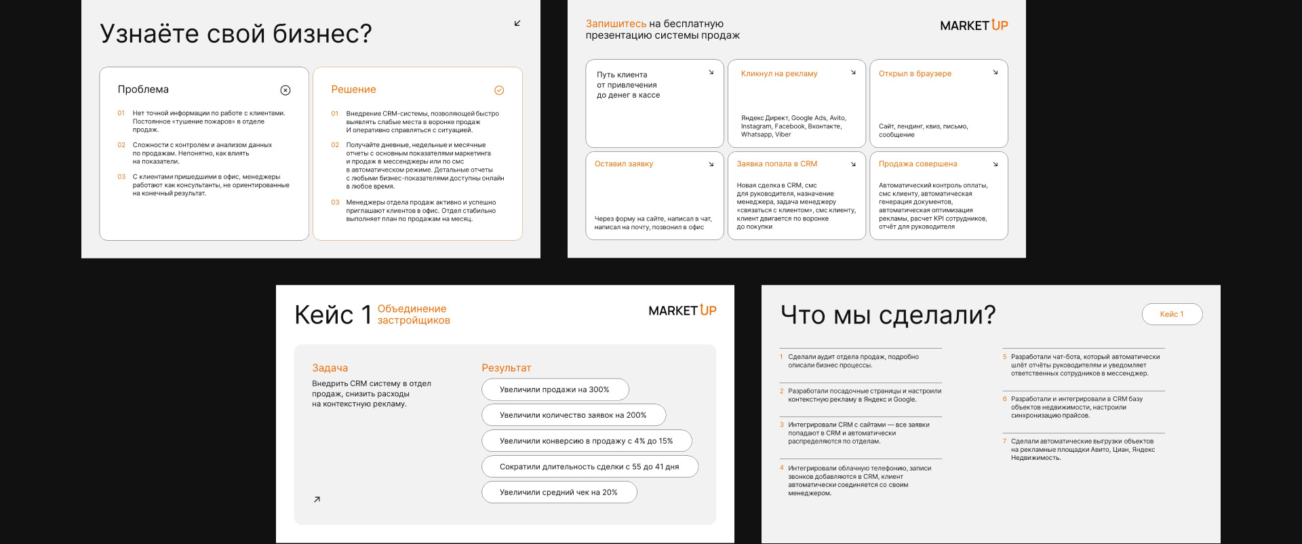
Task: Select 'Увеличили количество заявок на 200%' pill
Action: (x=573, y=415)
